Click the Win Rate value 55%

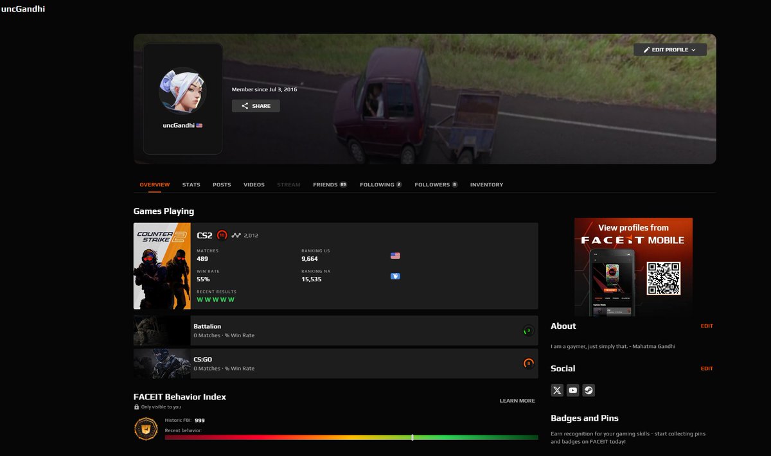203,279
